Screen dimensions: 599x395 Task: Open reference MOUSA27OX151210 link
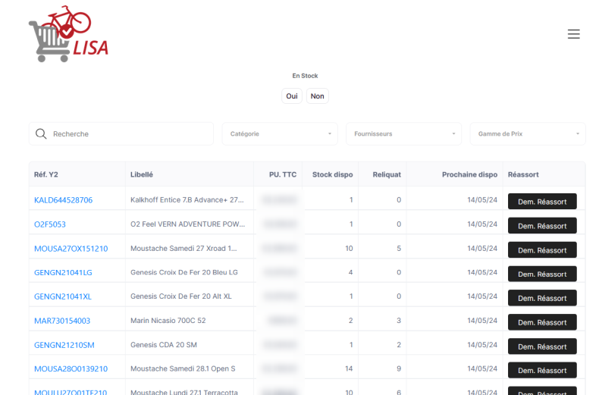(x=71, y=249)
